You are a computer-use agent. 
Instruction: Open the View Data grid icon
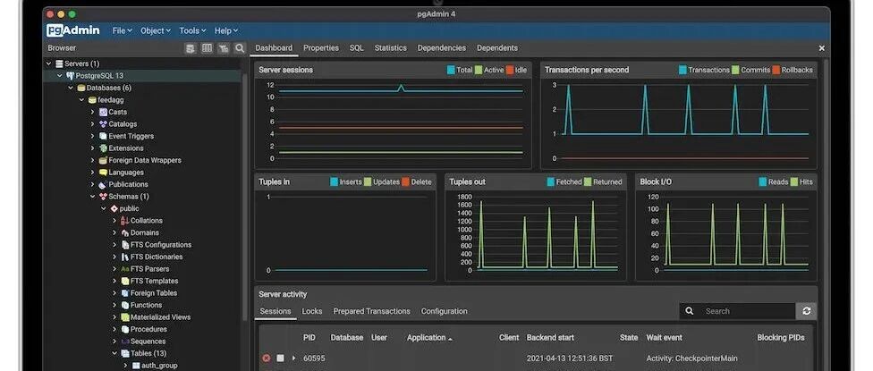[208, 48]
